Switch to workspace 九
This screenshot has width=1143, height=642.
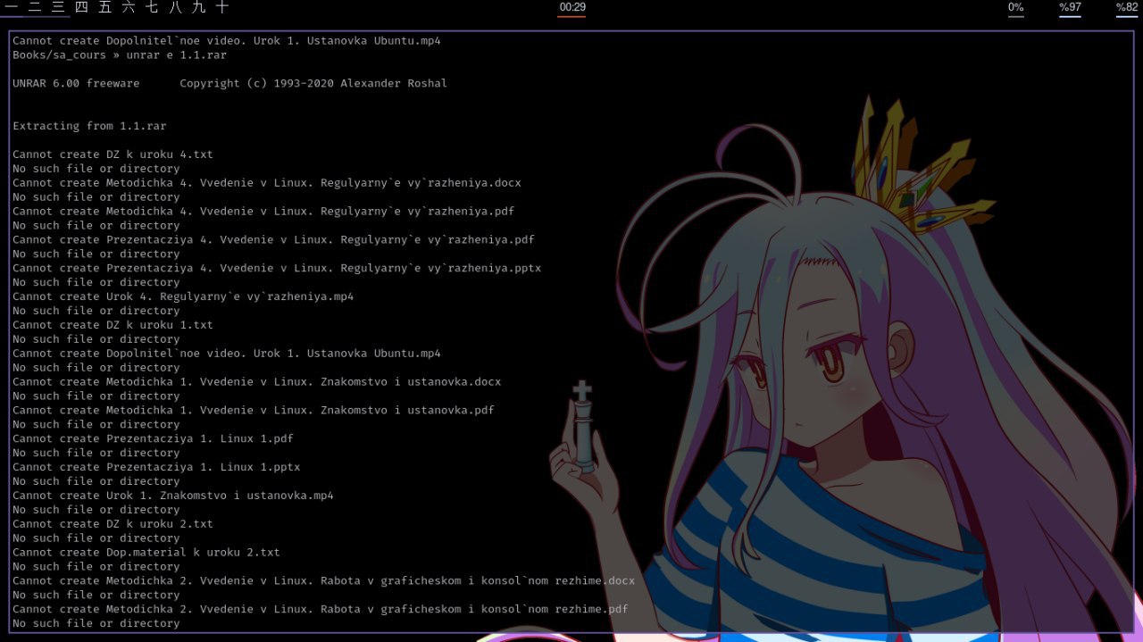[198, 7]
